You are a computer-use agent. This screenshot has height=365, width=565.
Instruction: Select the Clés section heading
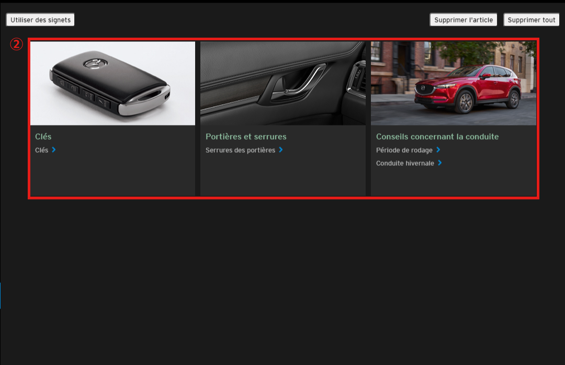click(x=43, y=136)
